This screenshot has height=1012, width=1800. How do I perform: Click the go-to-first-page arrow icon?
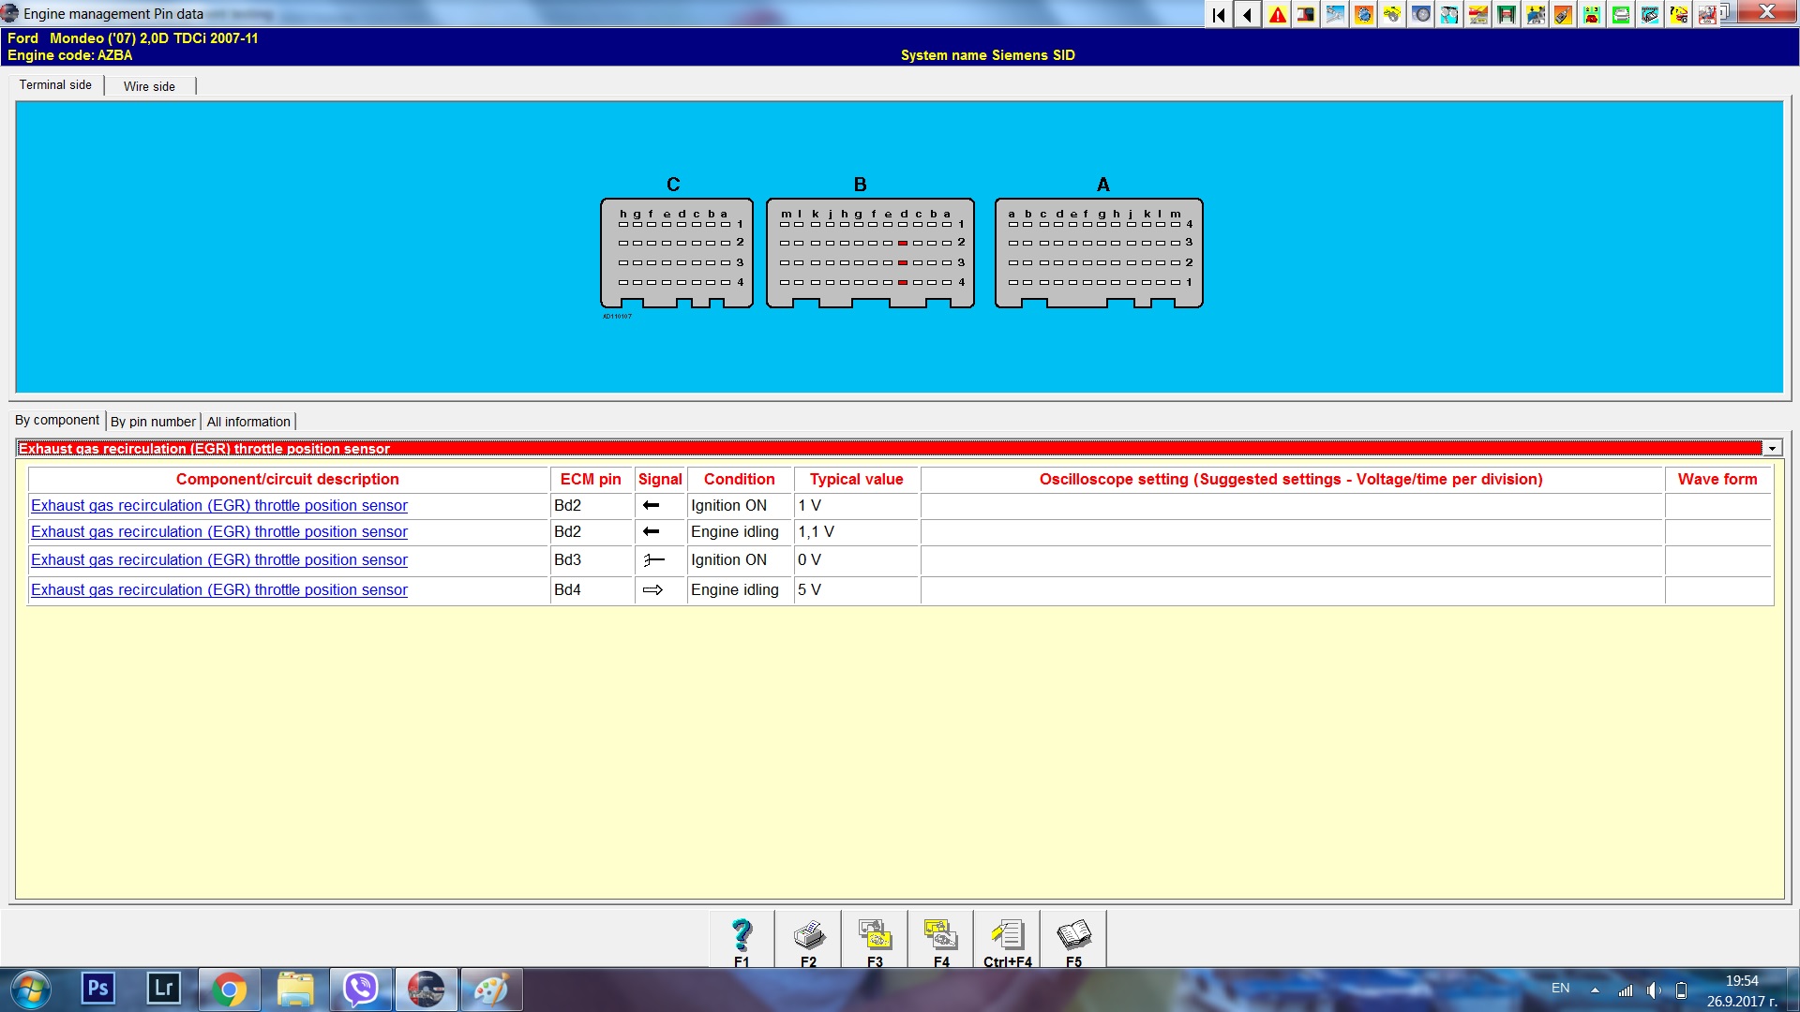[x=1218, y=14]
